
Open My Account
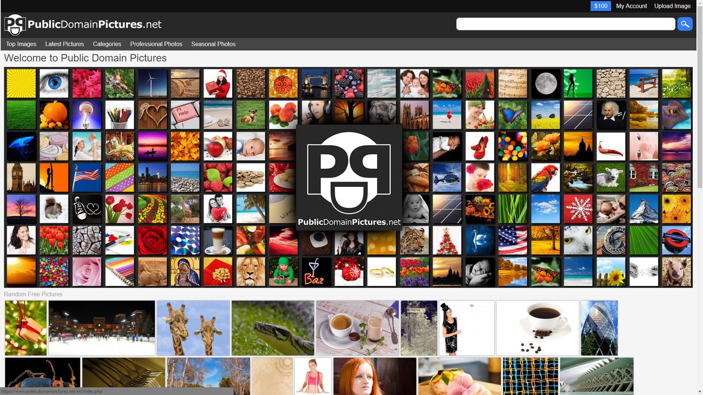[x=631, y=6]
